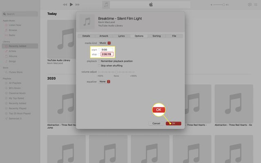This screenshot has width=261, height=163.
Task: Click the volume adjust slider track
Action: [x=116, y=72]
